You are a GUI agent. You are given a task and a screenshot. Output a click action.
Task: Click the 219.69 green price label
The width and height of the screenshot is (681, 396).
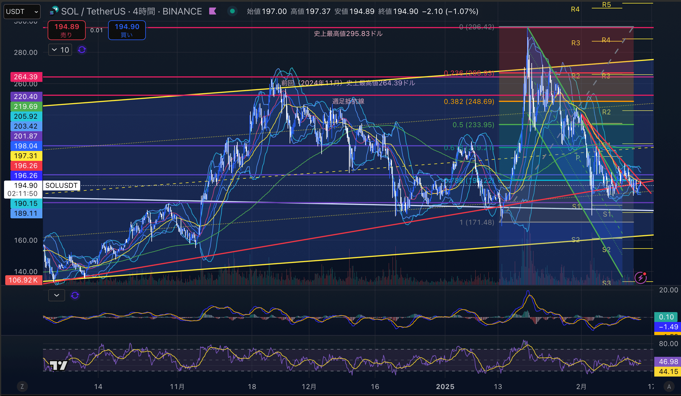26,107
